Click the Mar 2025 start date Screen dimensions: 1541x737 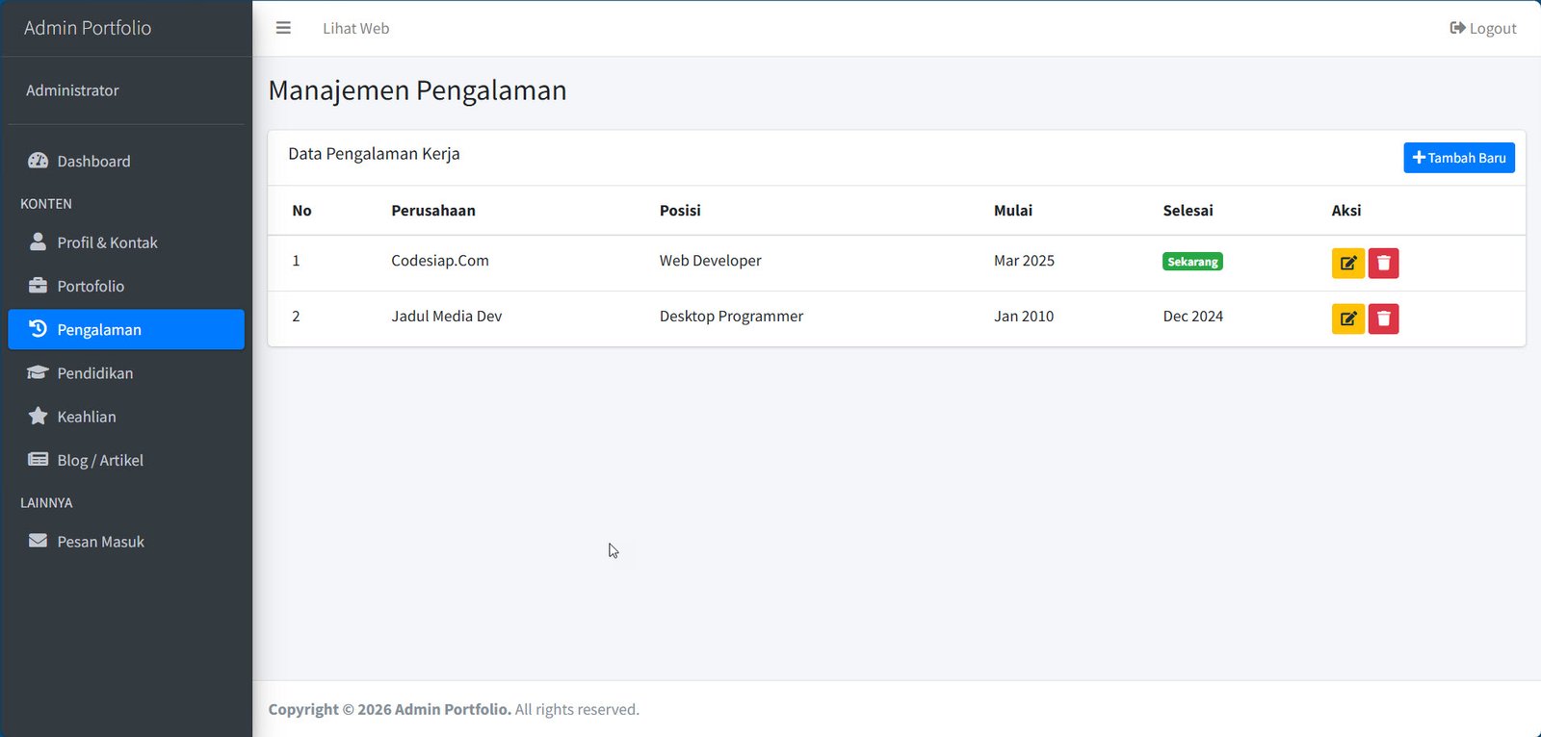point(1024,261)
